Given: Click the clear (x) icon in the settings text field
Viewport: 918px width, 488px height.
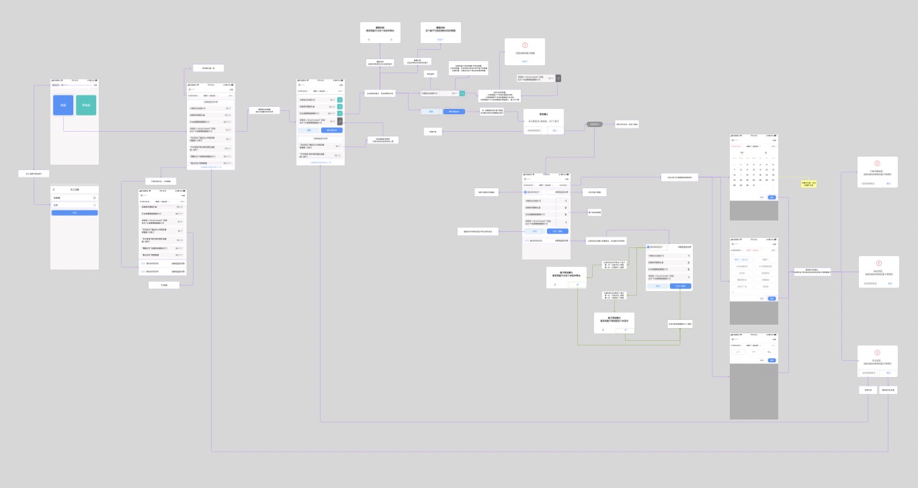Looking at the screenshot, I should (95, 198).
